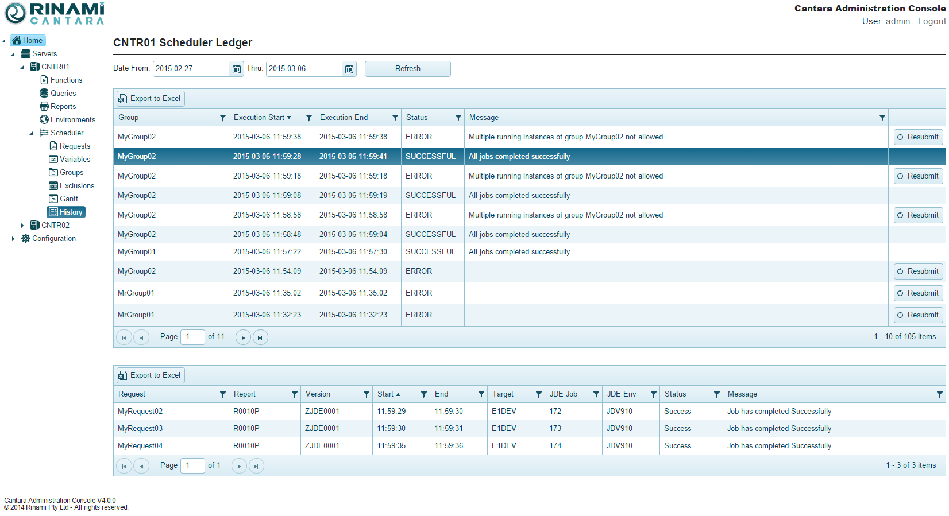Open the Functions item under CNTR01
The width and height of the screenshot is (949, 516).
66,80
